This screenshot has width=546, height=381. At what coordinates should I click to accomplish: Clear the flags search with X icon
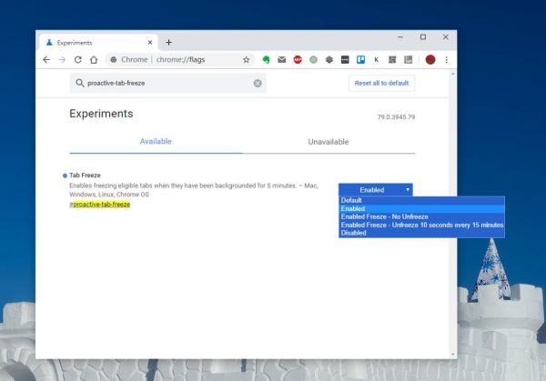(258, 83)
